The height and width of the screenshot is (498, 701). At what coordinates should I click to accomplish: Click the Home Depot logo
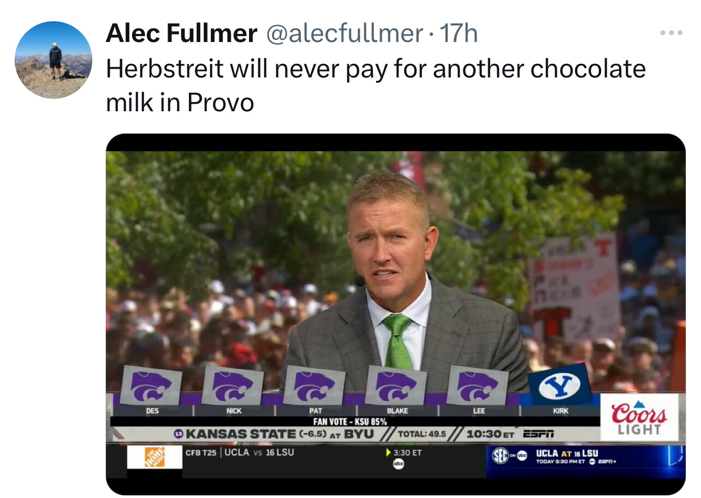155,457
